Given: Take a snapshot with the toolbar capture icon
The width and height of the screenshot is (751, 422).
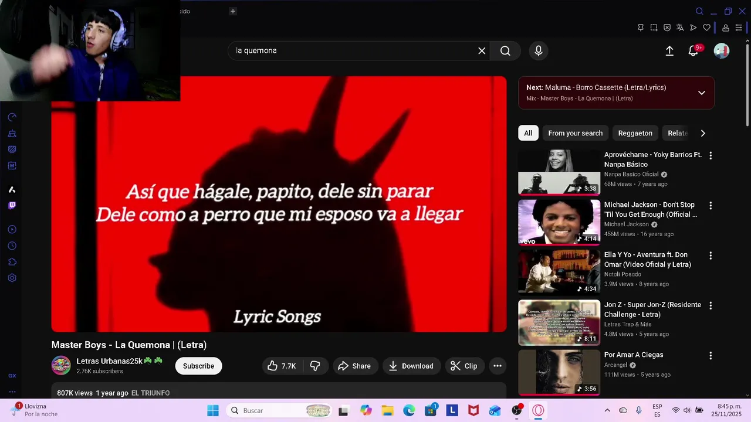Looking at the screenshot, I should point(654,28).
